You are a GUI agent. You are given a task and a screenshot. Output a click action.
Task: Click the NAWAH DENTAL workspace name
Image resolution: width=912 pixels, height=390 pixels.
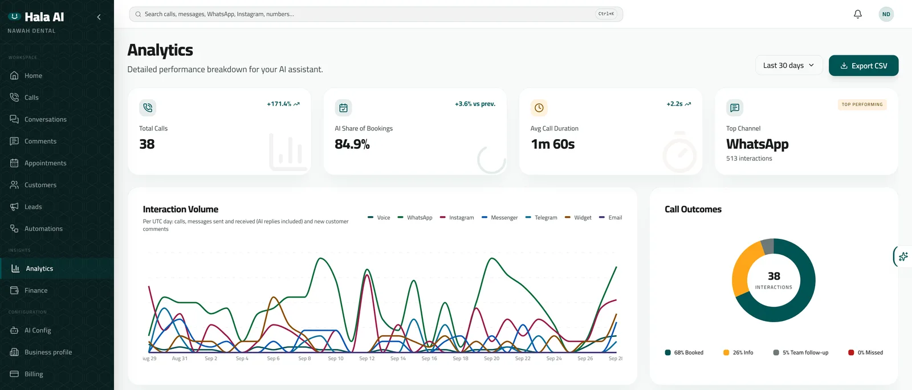[31, 31]
